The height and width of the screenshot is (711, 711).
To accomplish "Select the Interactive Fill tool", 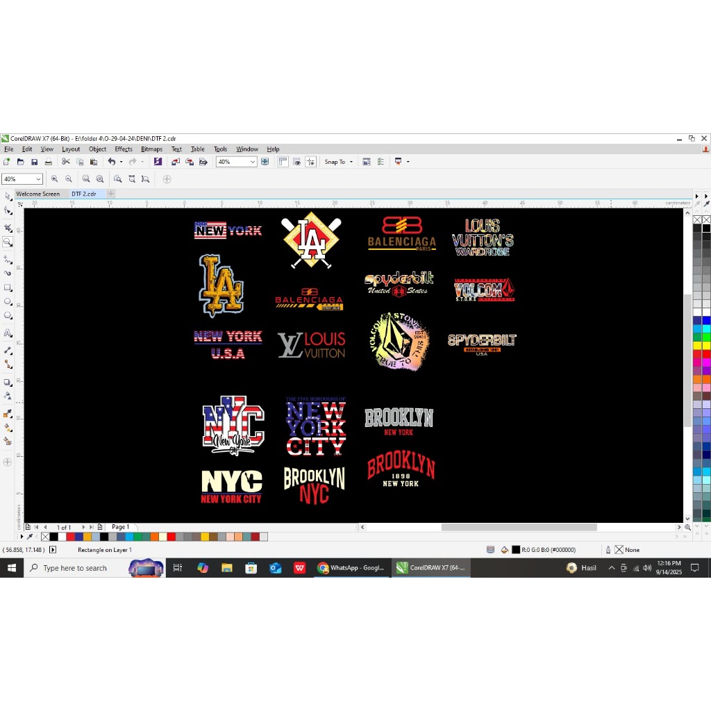I will [x=8, y=428].
